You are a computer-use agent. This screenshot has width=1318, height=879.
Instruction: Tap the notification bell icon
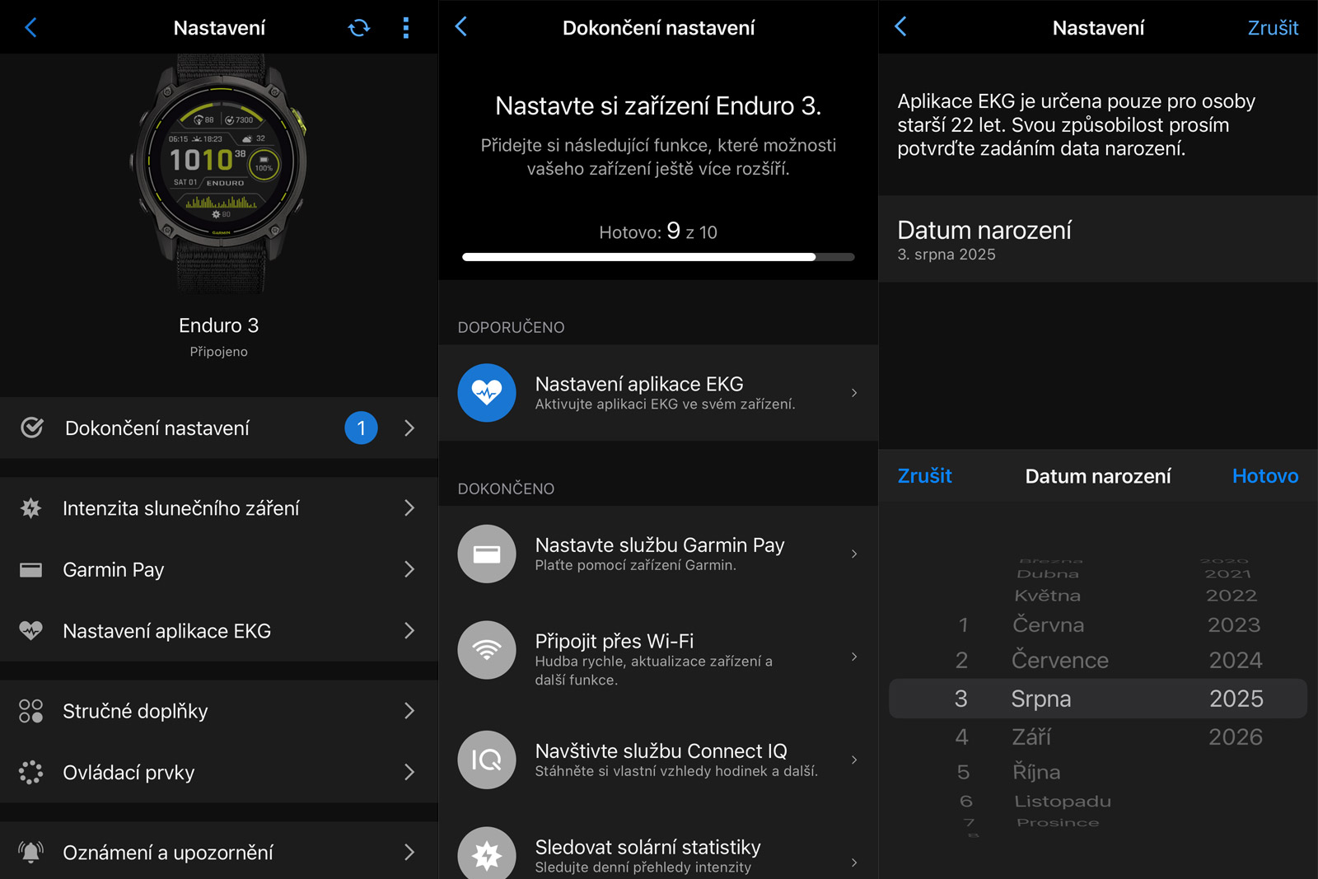tap(31, 852)
